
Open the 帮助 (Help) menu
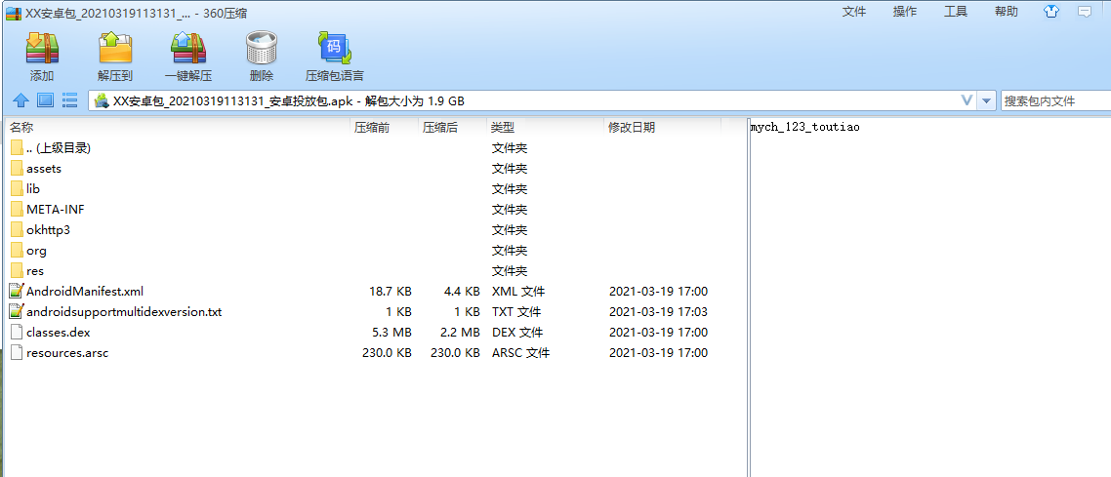[x=1007, y=12]
